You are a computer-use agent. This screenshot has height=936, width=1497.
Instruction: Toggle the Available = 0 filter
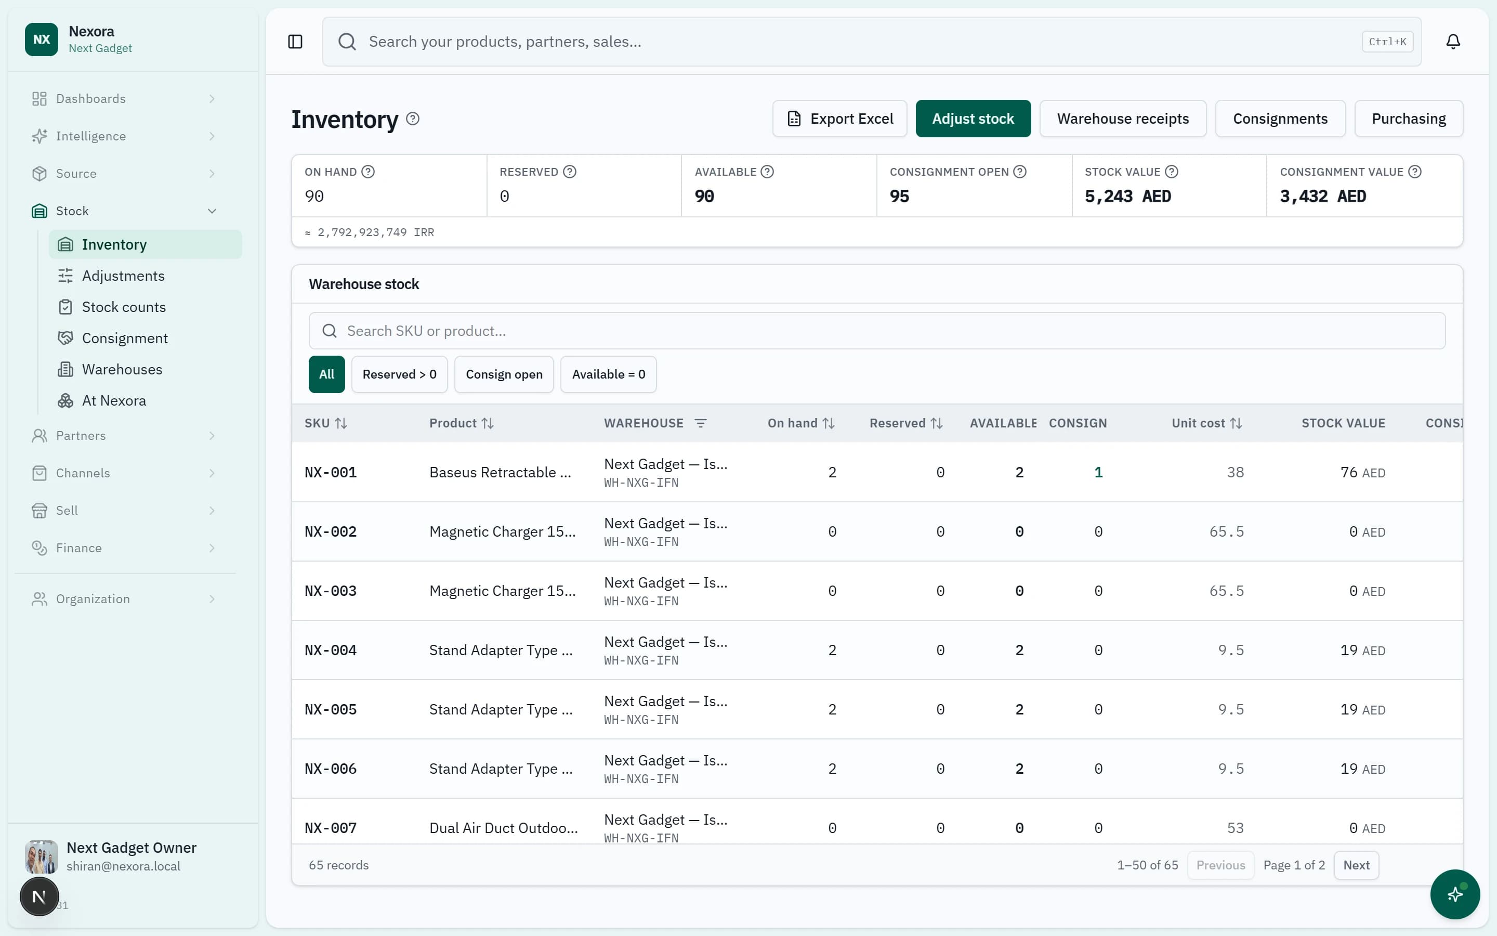pos(609,374)
